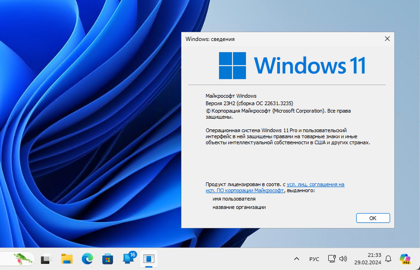Click the "Windows: сведения" title bar text
This screenshot has height=270, width=420.
[x=210, y=39]
